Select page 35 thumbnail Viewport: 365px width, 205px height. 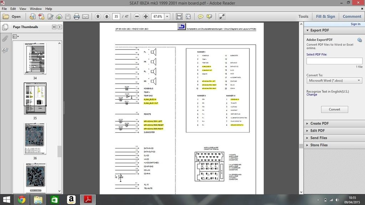(x=35, y=99)
